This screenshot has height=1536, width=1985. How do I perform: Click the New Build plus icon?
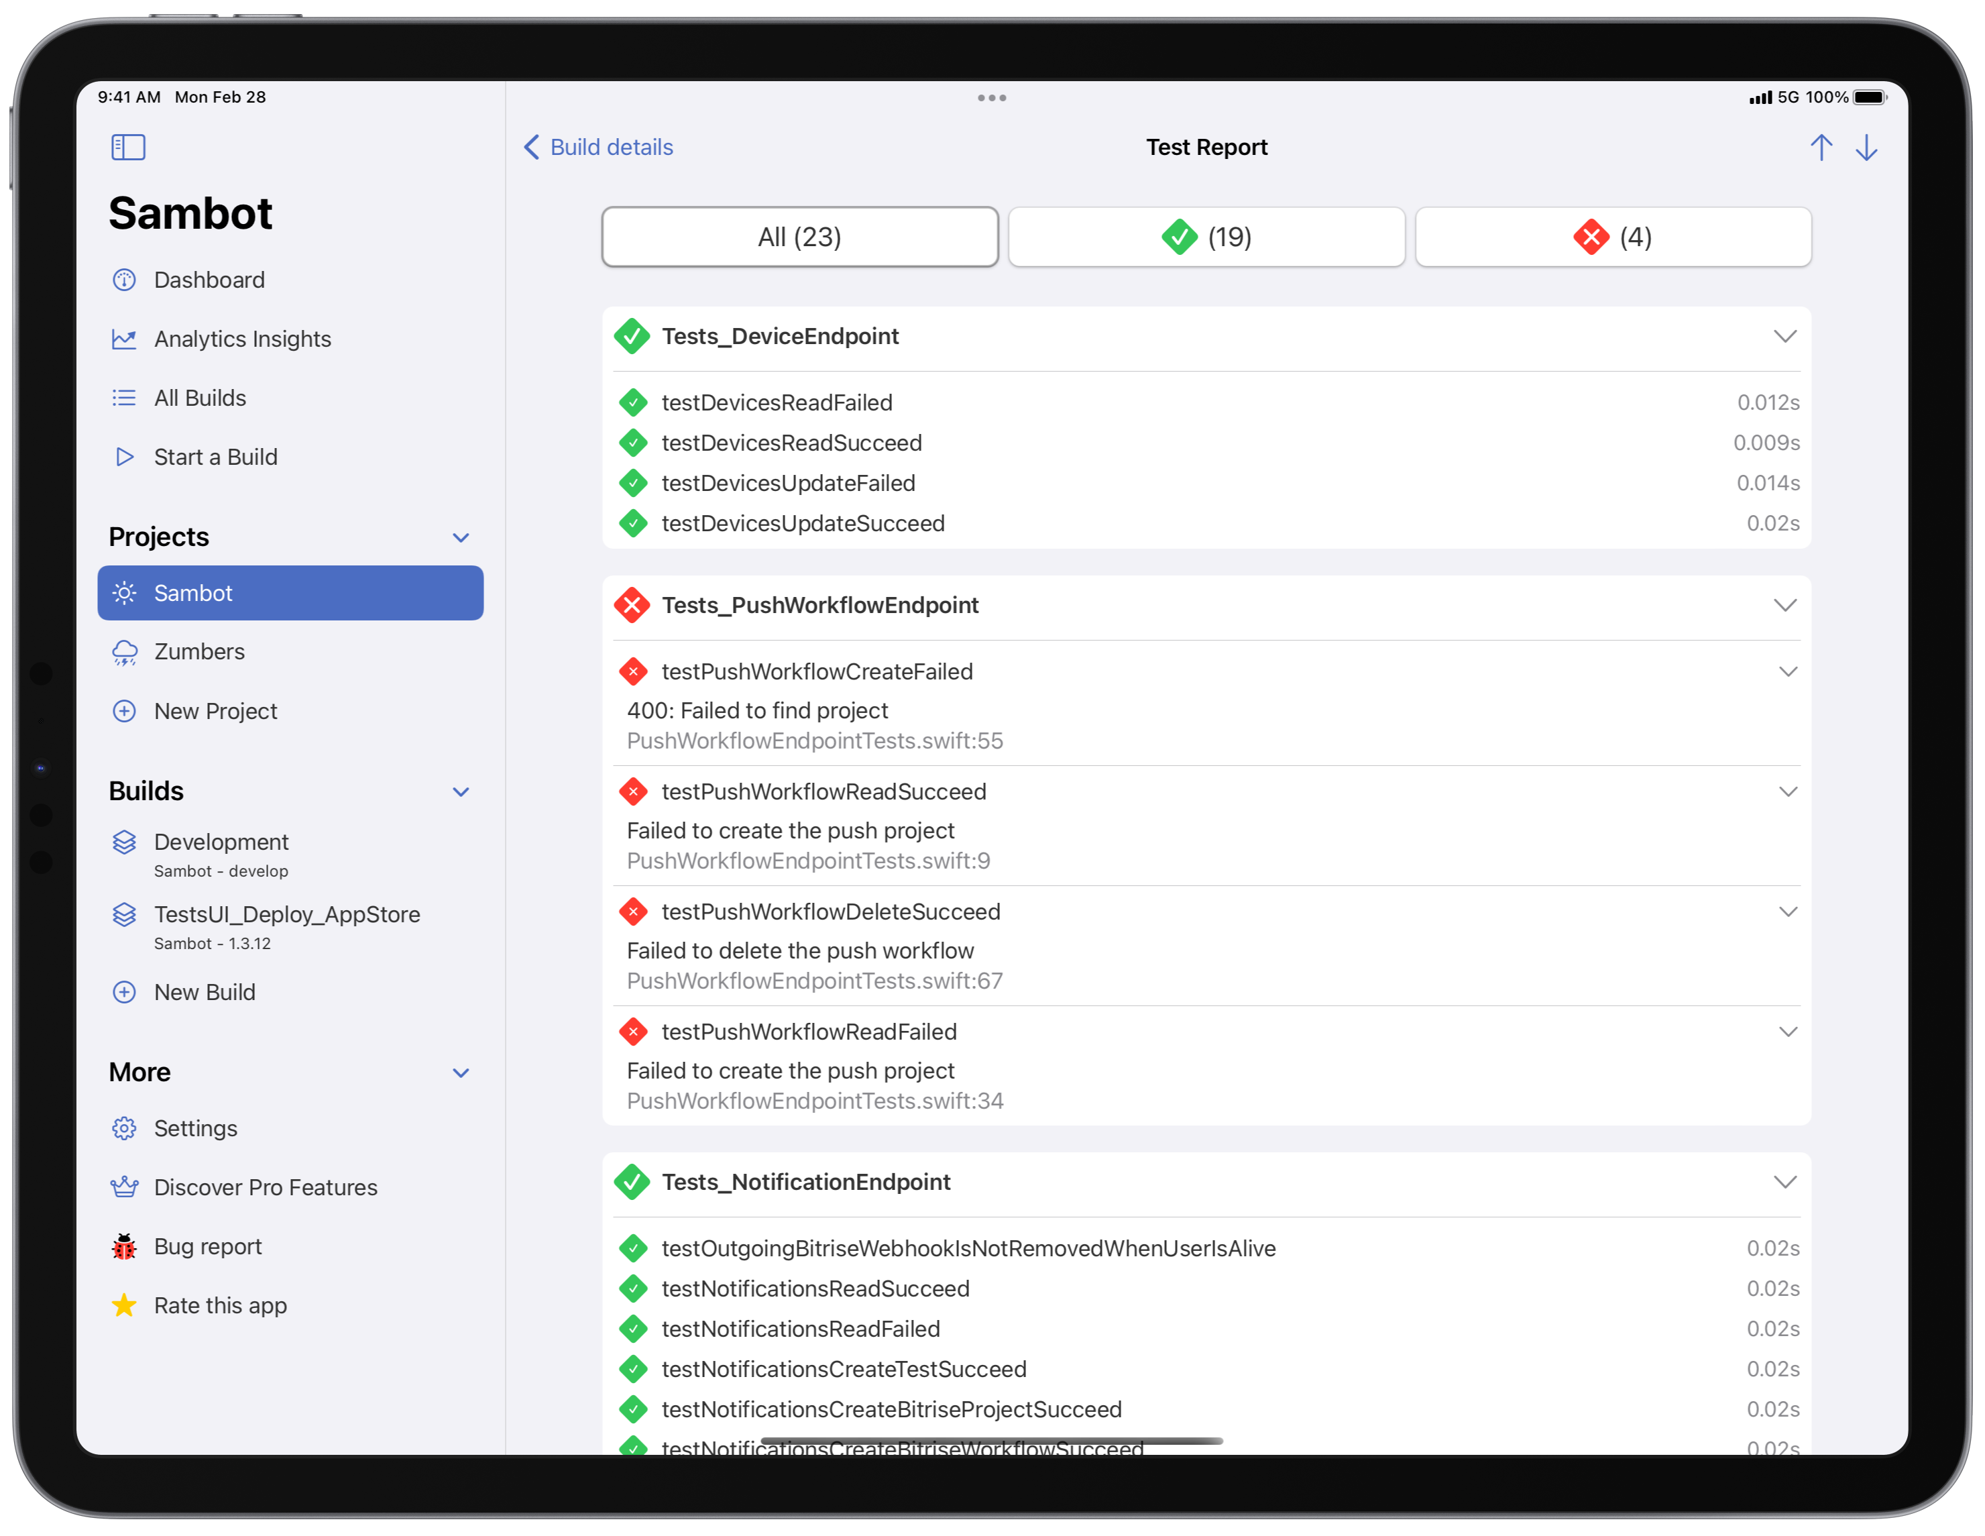coord(125,993)
